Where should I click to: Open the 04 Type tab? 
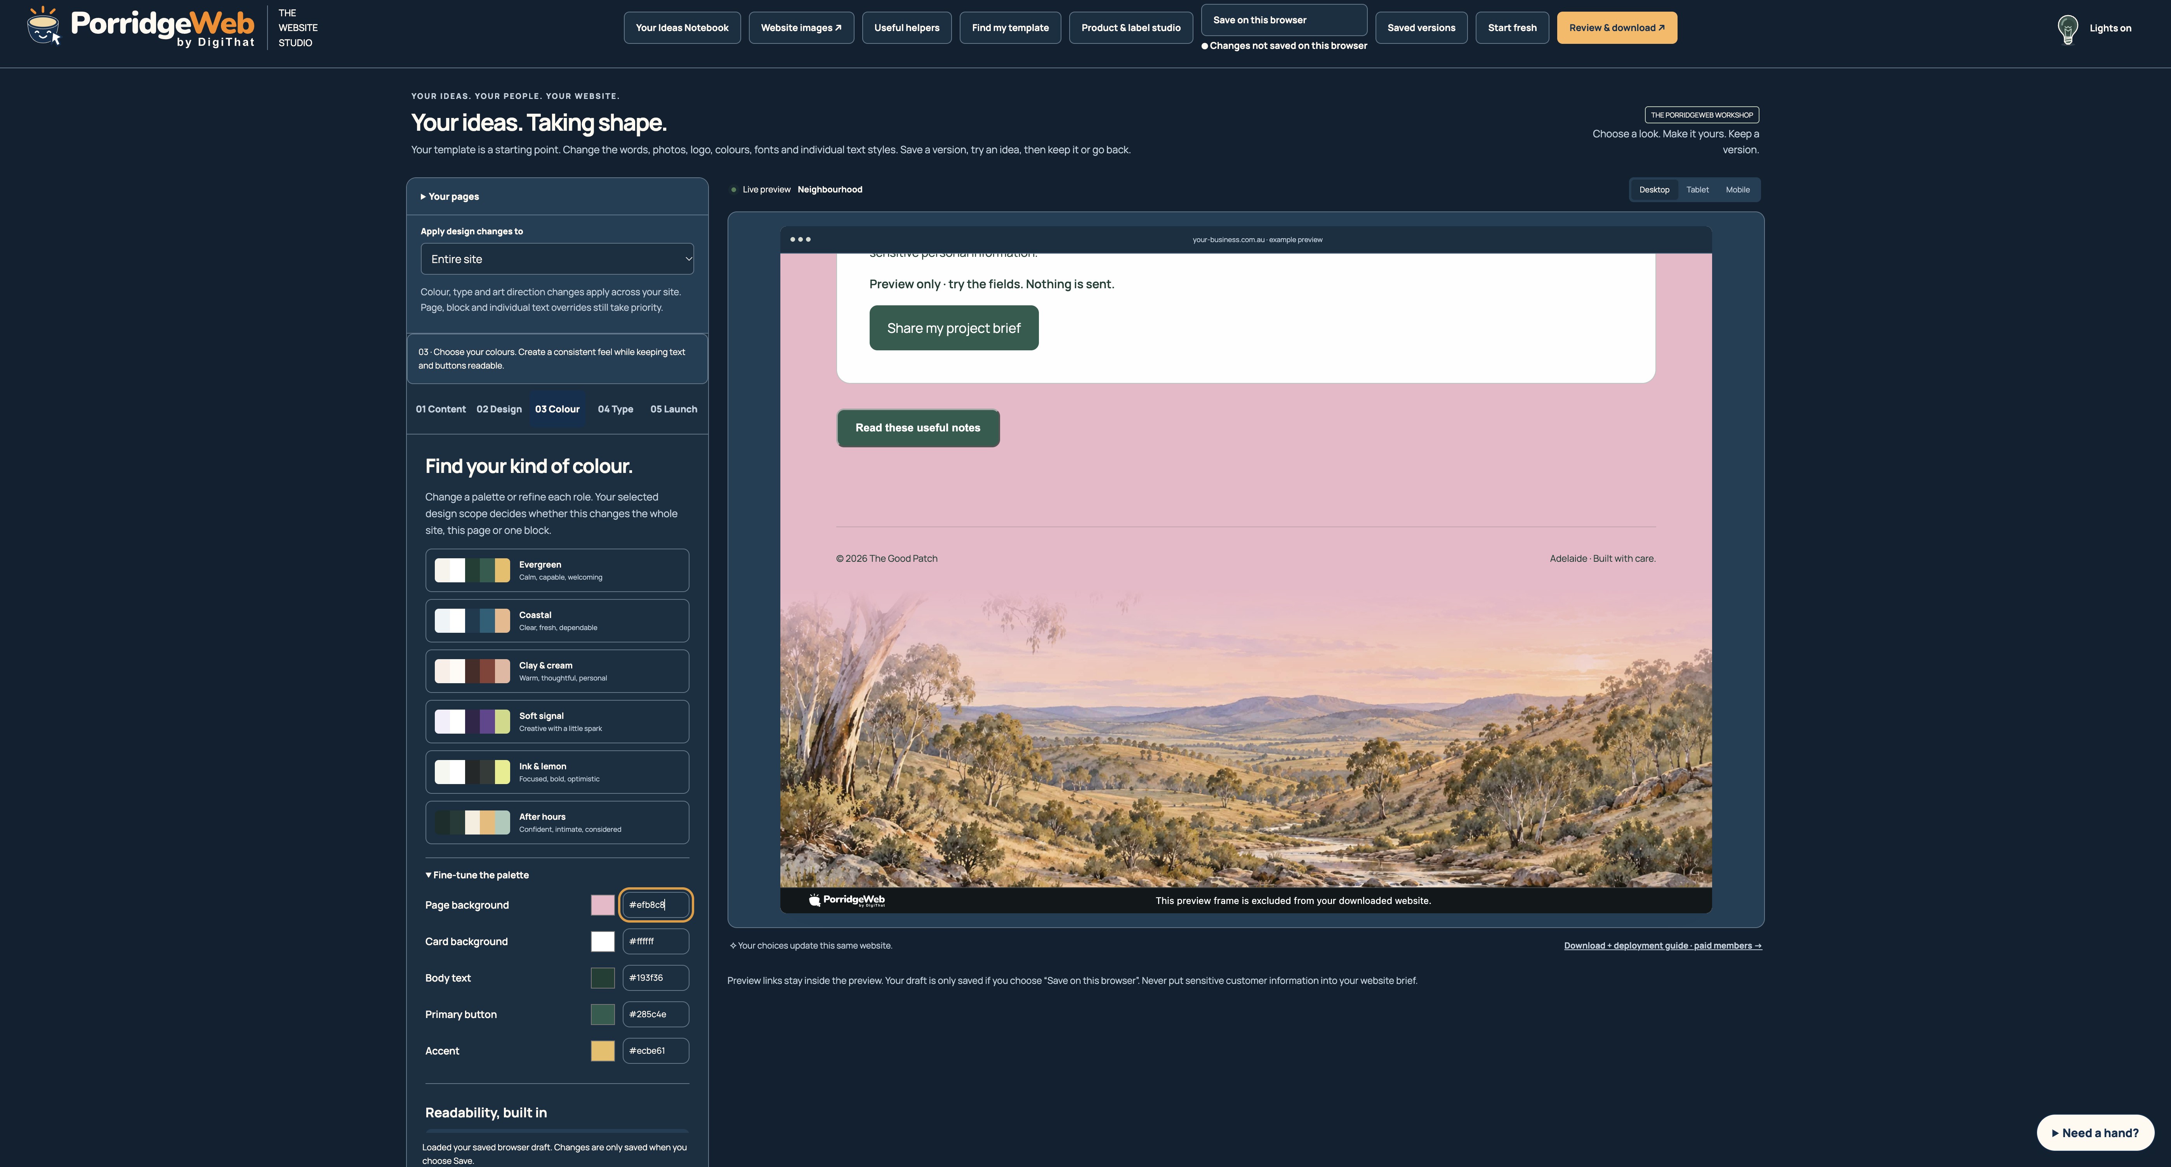pyautogui.click(x=615, y=409)
